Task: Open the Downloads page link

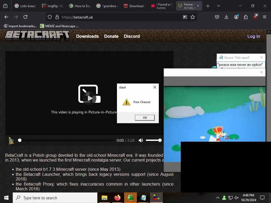Action: [x=87, y=36]
